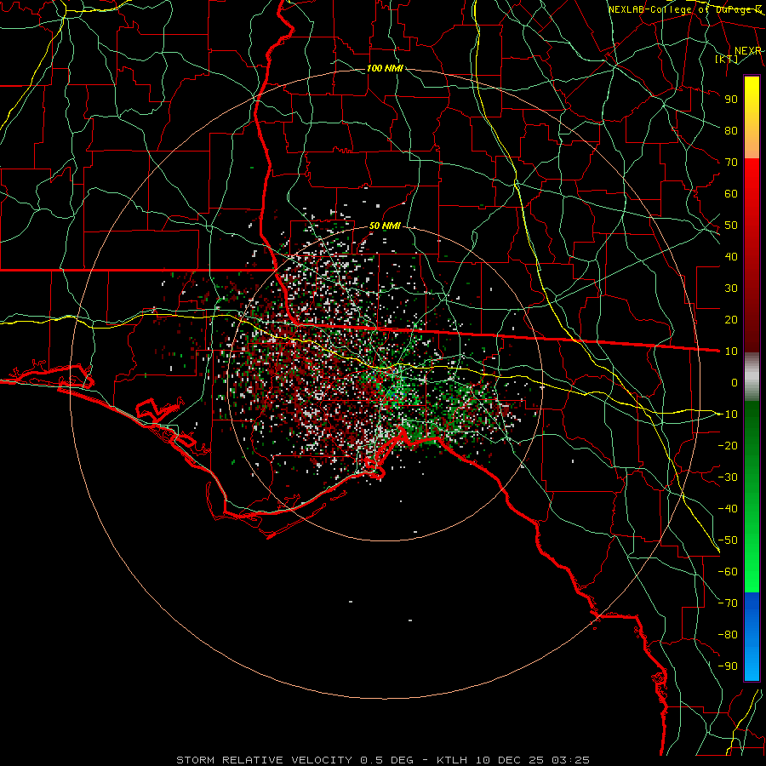Image resolution: width=766 pixels, height=766 pixels.
Task: Select the storm relative velocity caption text
Action: tap(383, 760)
